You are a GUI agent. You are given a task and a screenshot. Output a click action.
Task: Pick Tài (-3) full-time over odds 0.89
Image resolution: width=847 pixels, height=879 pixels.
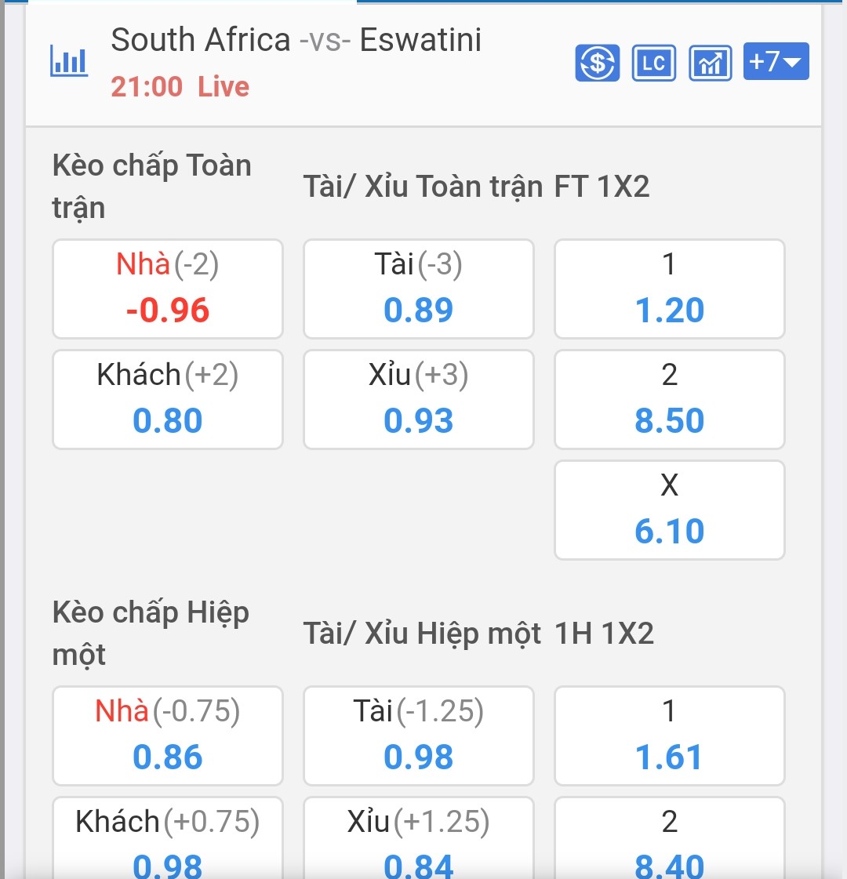(419, 289)
